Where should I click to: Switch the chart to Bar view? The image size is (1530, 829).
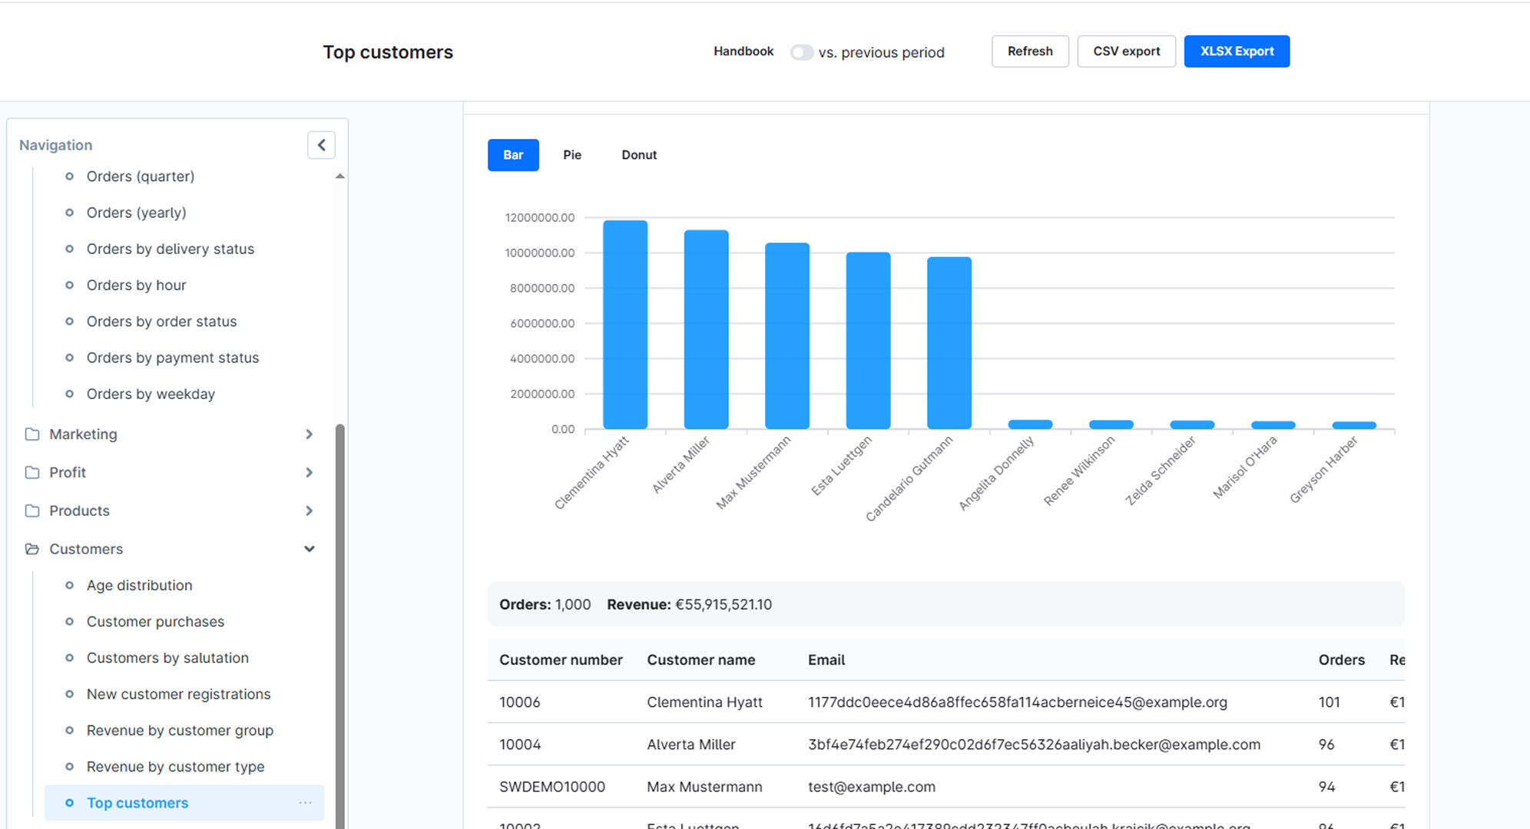coord(513,155)
